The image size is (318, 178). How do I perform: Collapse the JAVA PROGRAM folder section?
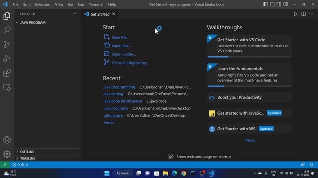48,22
